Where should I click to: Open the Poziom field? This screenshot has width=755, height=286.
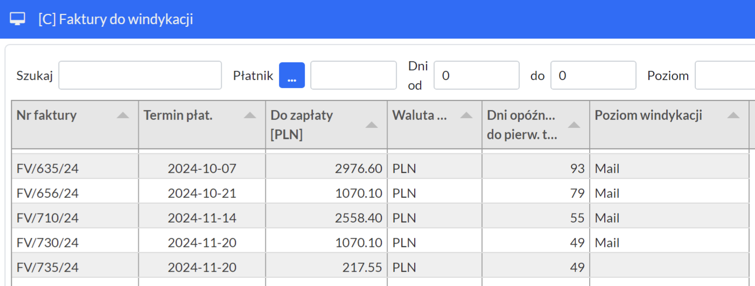[x=725, y=75]
